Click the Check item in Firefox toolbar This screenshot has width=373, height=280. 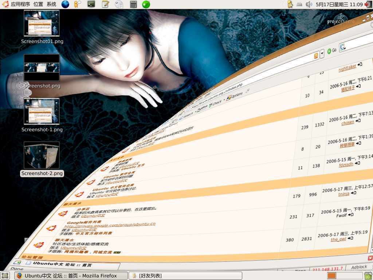tap(215, 104)
